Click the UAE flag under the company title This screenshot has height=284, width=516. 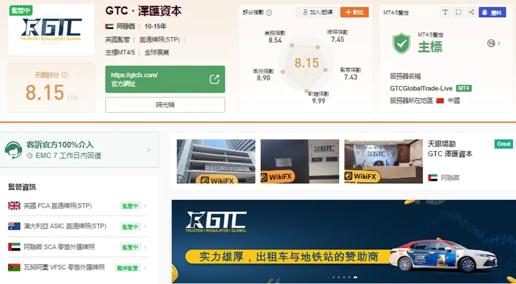click(109, 26)
